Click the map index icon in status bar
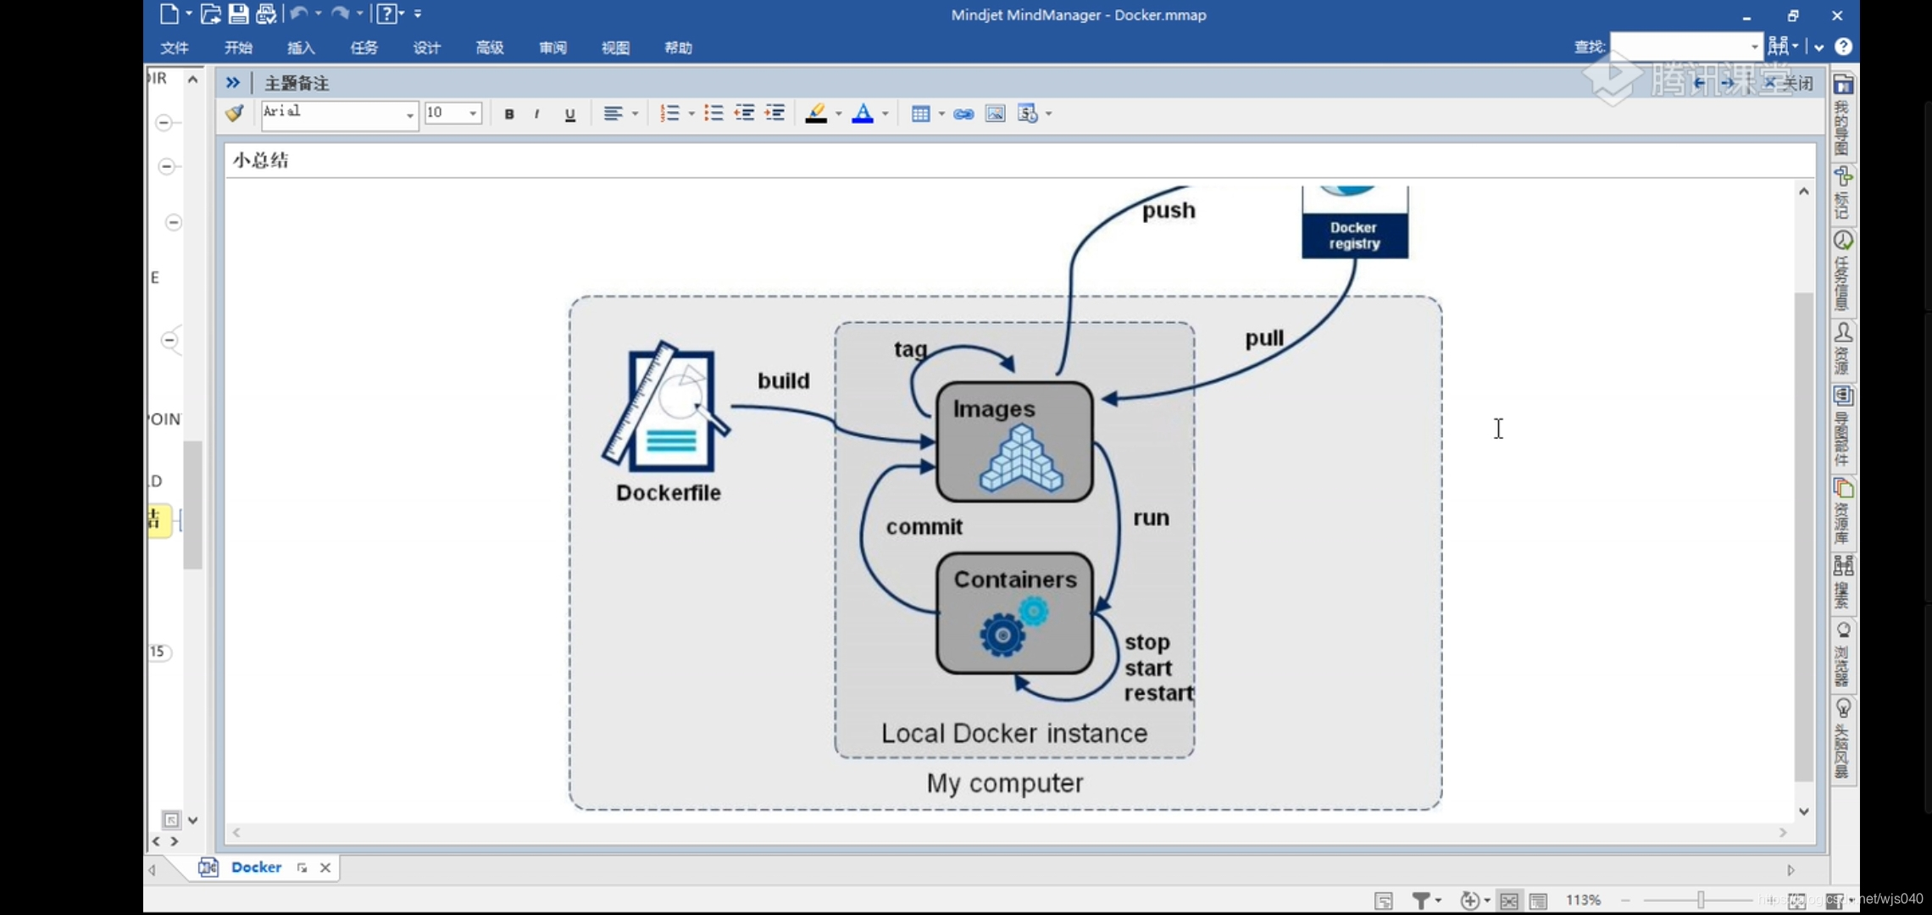Viewport: 1932px width, 915px height. pos(1384,901)
